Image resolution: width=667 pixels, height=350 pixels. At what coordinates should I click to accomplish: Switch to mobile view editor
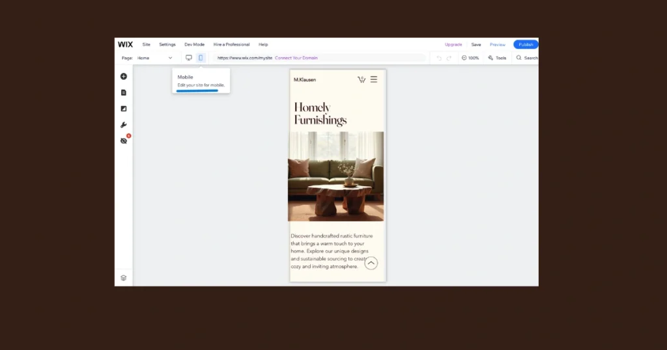[201, 58]
